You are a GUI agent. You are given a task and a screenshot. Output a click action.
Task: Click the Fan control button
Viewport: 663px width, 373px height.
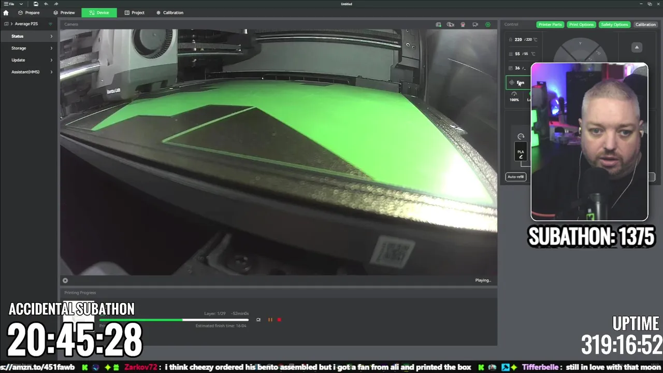pyautogui.click(x=518, y=82)
